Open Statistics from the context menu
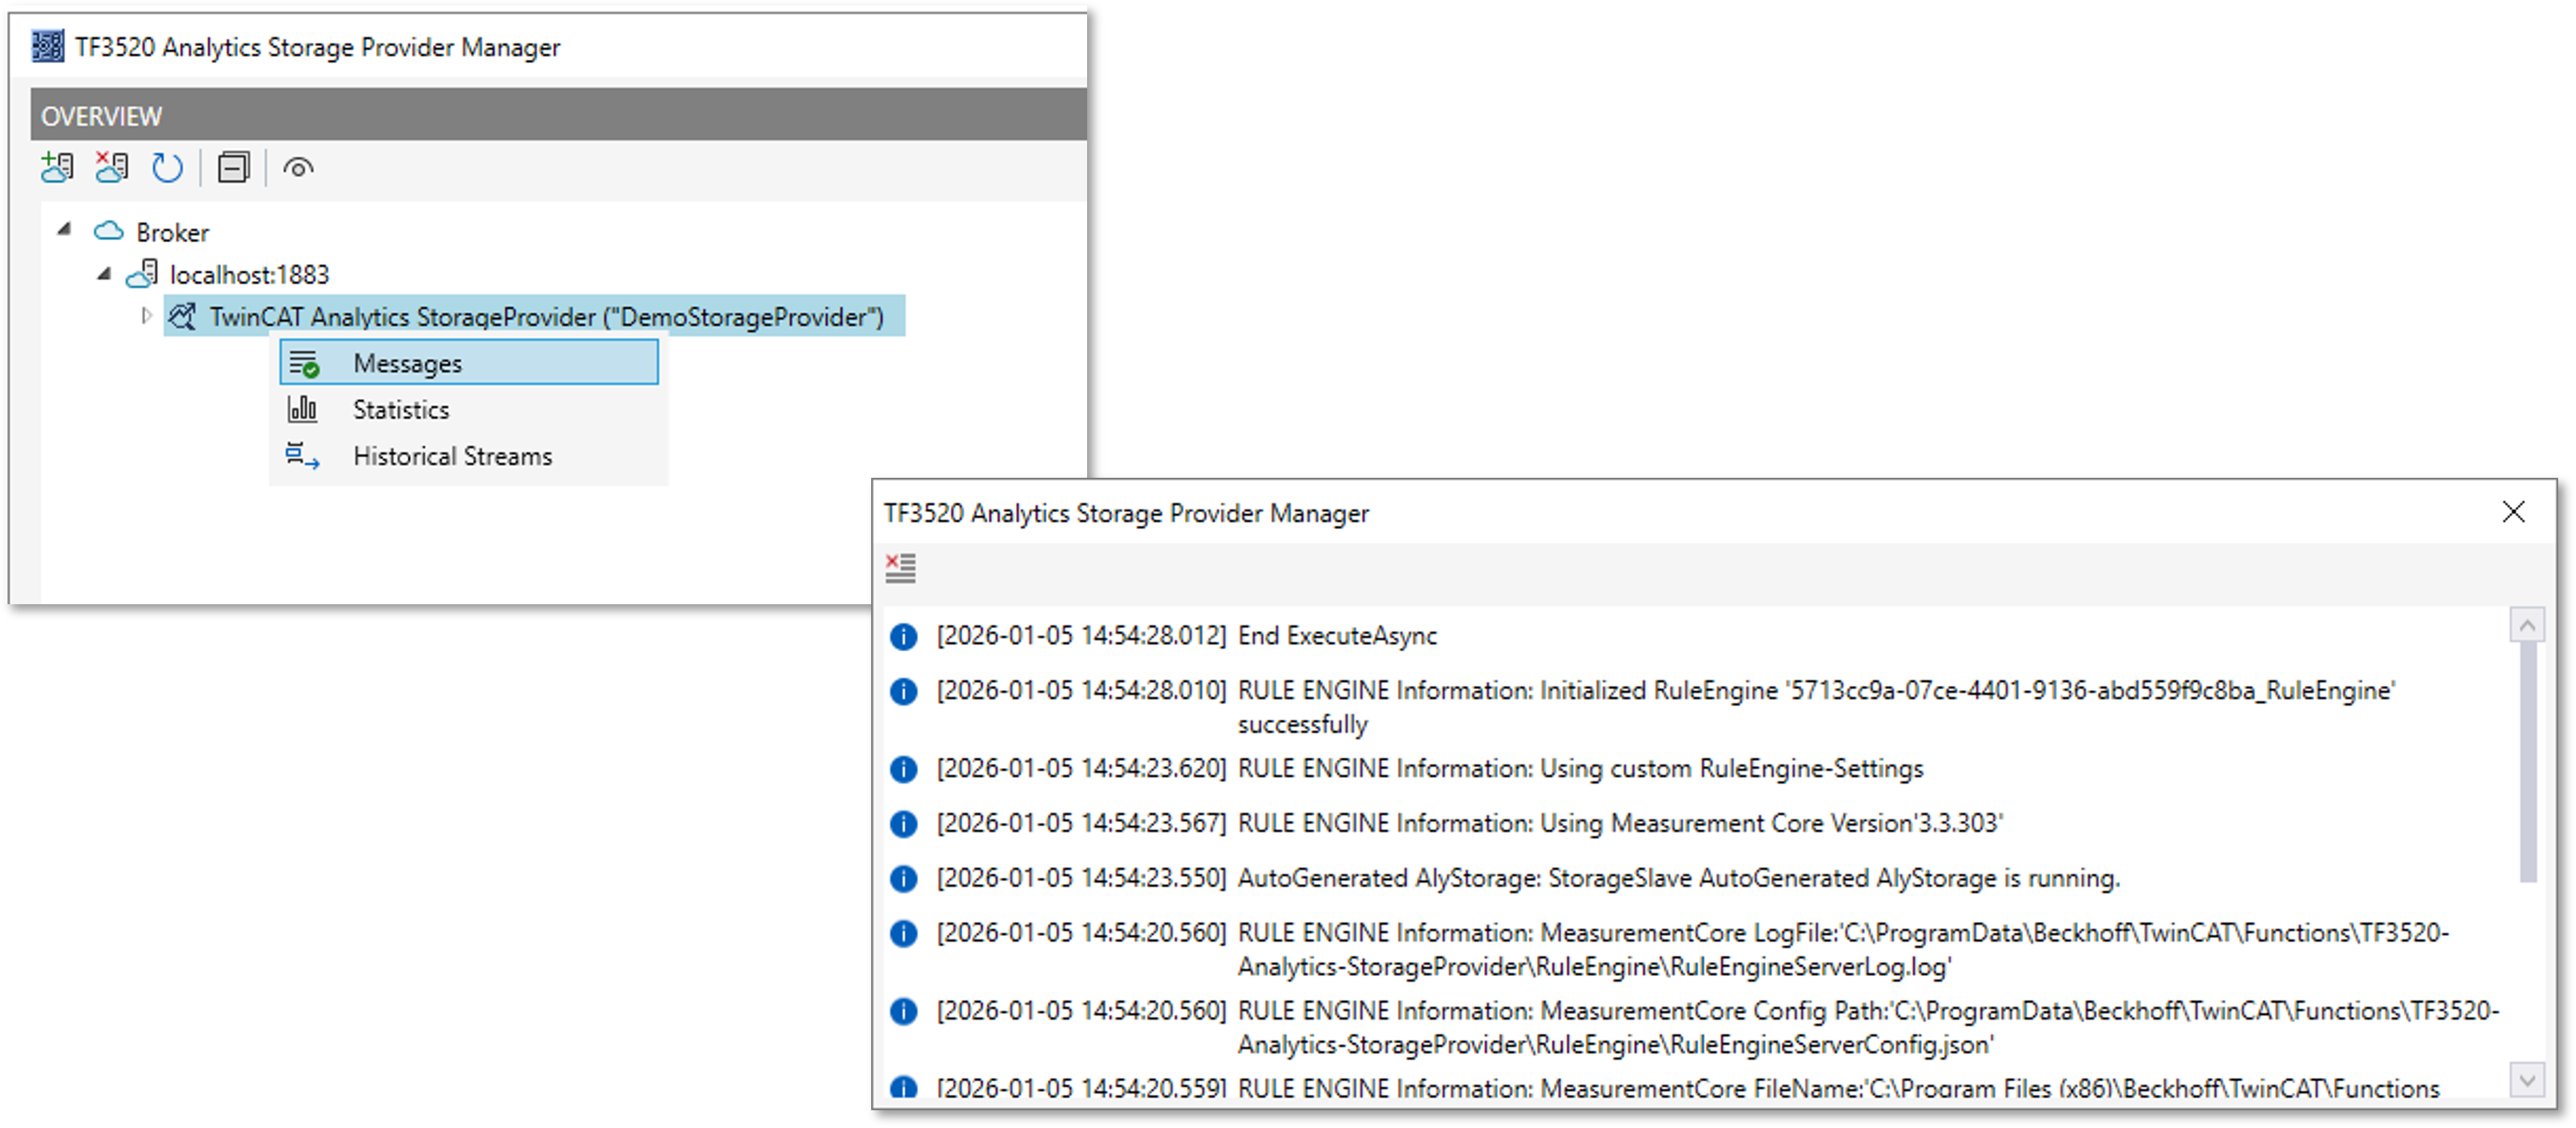This screenshot has height=1128, width=2576. [469, 410]
